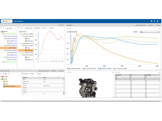Switch to Location tab in upper preview panel
This screenshot has width=162, height=121.
51,28
